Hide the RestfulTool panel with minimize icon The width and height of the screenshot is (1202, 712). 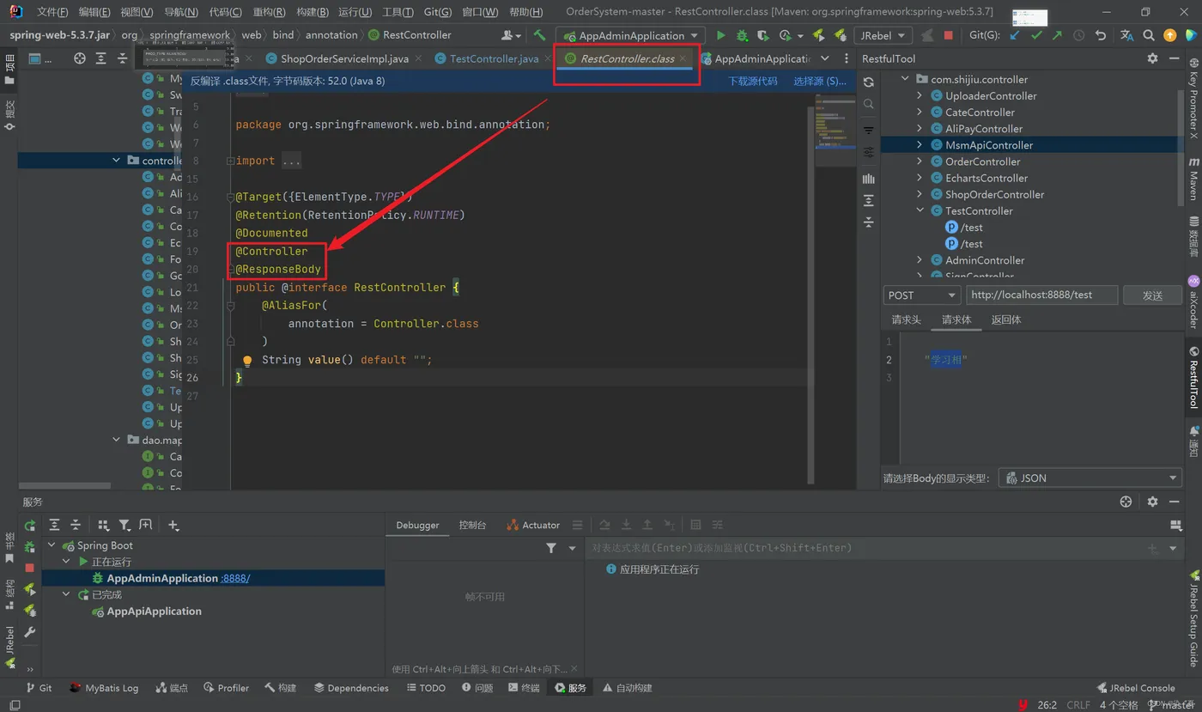pyautogui.click(x=1175, y=58)
